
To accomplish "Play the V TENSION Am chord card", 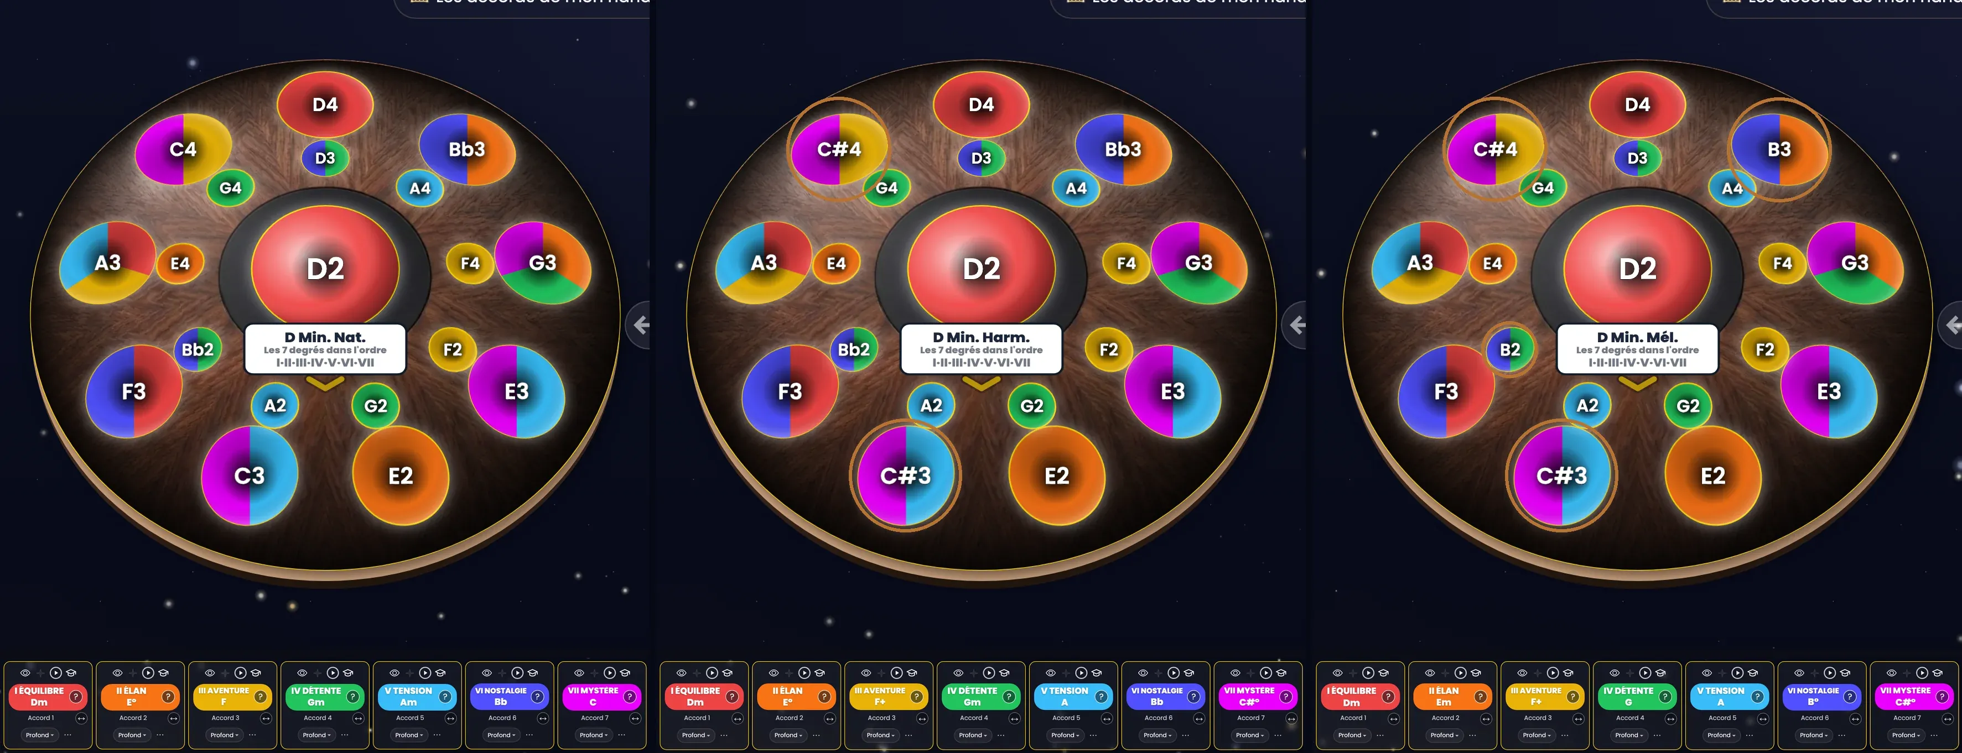I will pyautogui.click(x=425, y=673).
